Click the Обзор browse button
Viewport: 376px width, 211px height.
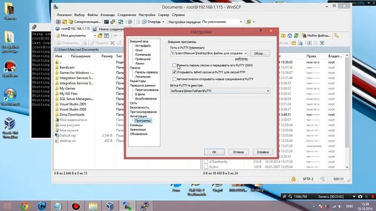(x=260, y=53)
